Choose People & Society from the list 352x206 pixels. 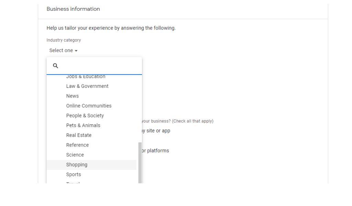click(85, 116)
